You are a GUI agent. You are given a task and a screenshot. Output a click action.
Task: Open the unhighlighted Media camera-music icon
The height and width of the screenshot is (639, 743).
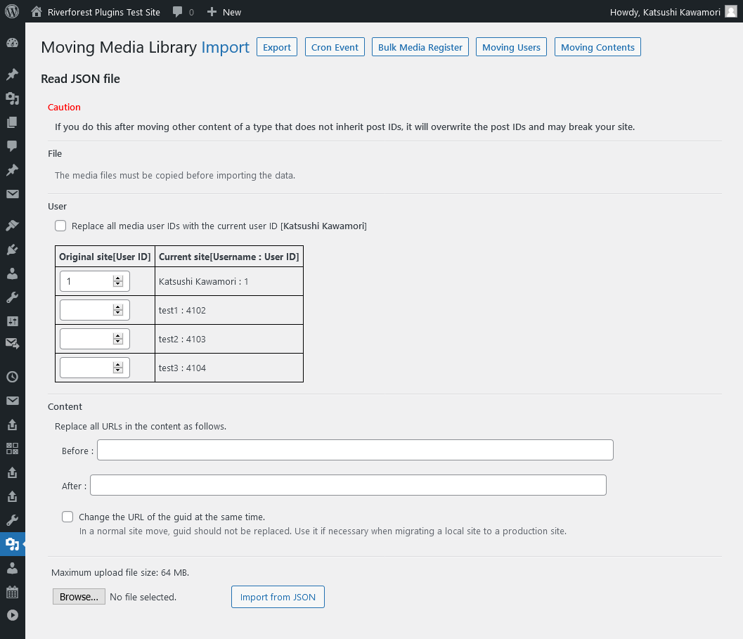(x=13, y=98)
